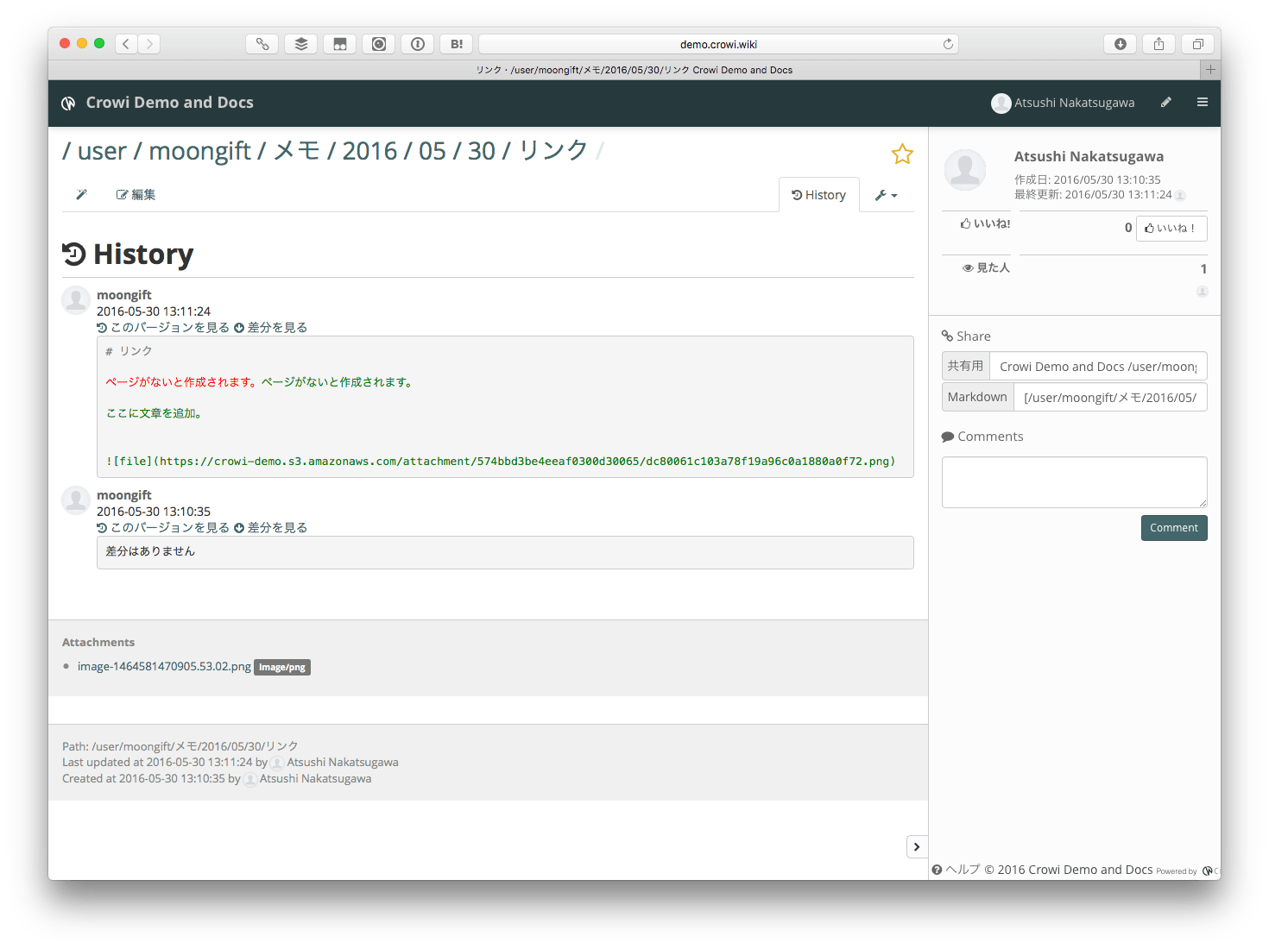Select the 共有用 share text field
This screenshot has height=949, width=1269.
pos(1097,367)
